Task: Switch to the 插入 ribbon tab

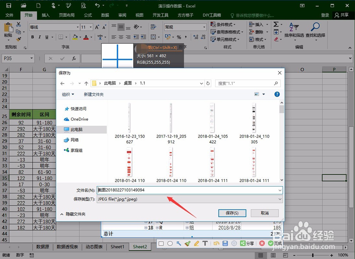Action: click(45, 15)
